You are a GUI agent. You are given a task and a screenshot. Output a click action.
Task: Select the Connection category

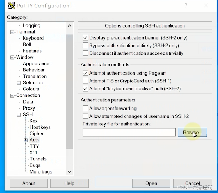(28, 95)
